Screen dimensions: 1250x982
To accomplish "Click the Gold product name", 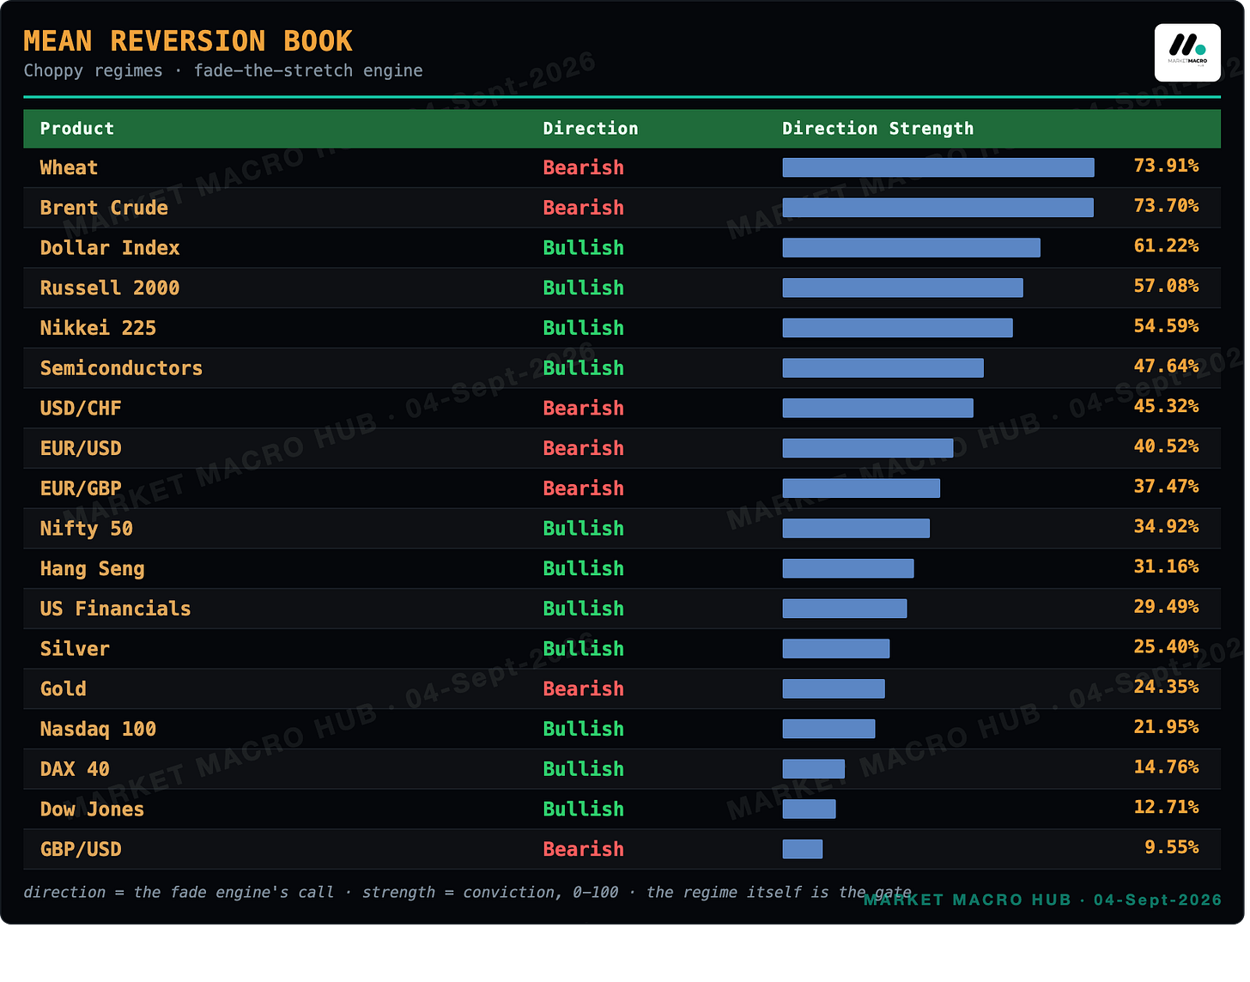I will pyautogui.click(x=64, y=689).
